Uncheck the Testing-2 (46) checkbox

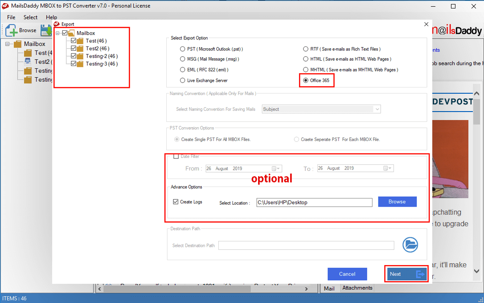74,56
